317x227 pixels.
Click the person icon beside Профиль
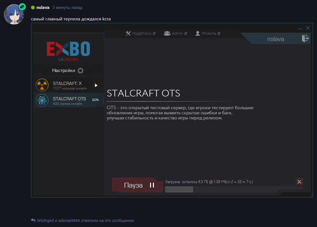198,33
